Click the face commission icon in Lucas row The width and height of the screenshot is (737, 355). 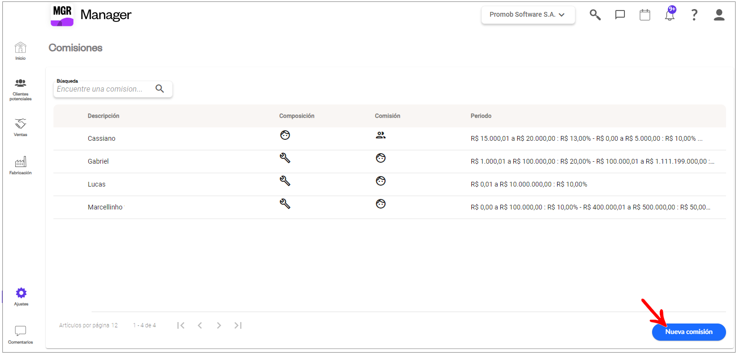[381, 181]
